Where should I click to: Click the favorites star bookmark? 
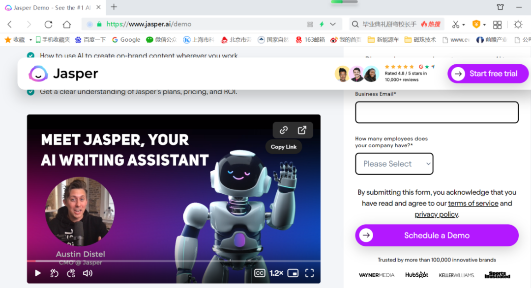(15, 40)
